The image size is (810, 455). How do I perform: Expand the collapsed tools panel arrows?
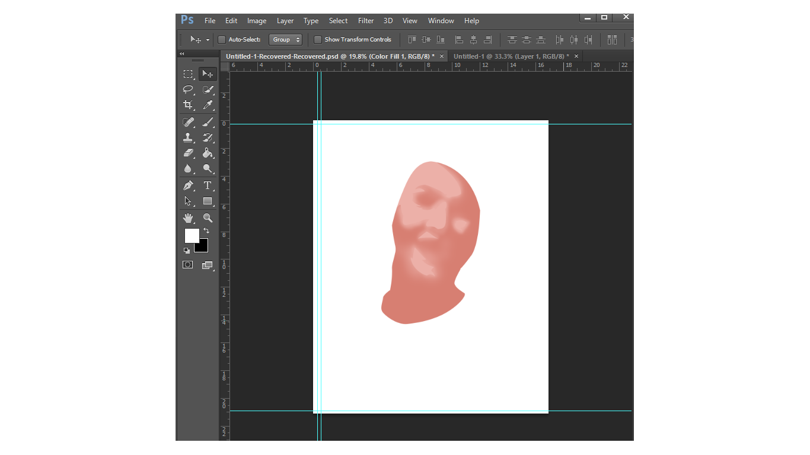point(182,54)
